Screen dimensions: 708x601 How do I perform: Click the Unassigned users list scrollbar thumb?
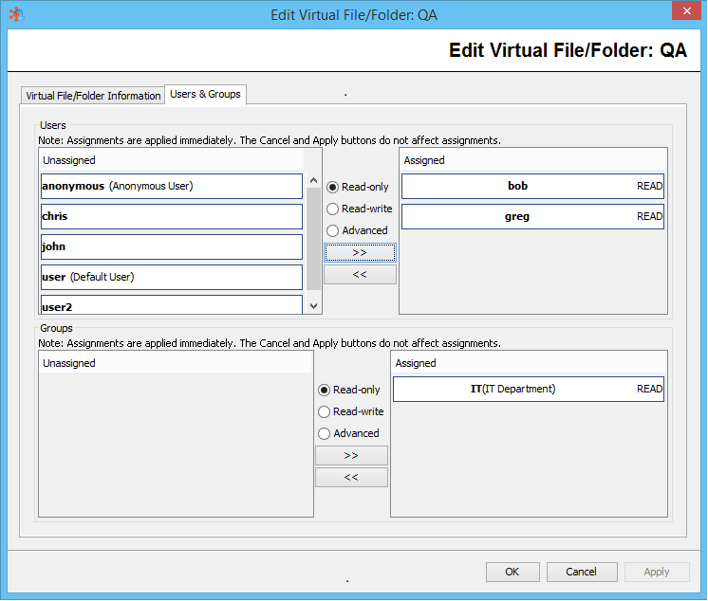coord(313,239)
